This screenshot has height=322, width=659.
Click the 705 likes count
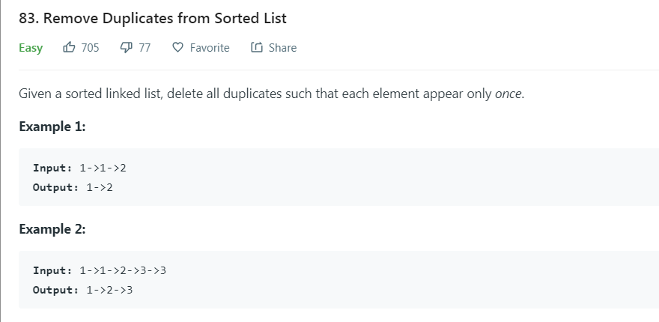tap(90, 47)
